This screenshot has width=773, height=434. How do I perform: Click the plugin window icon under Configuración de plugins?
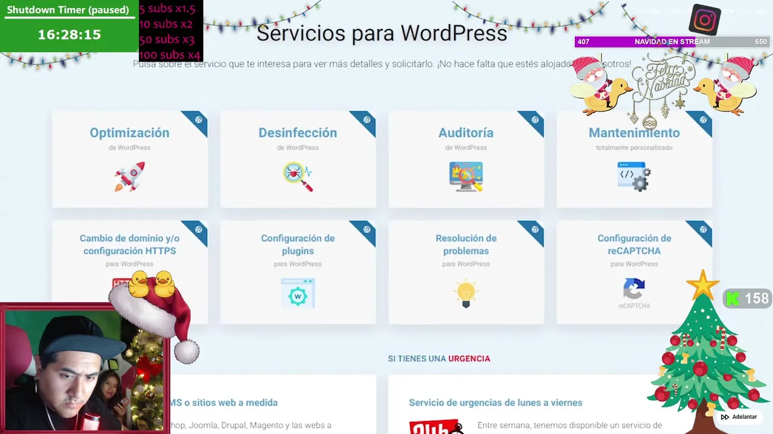coord(298,294)
